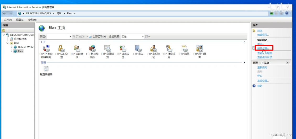Open the 分组依据 区域 dropdown

tap(143, 37)
